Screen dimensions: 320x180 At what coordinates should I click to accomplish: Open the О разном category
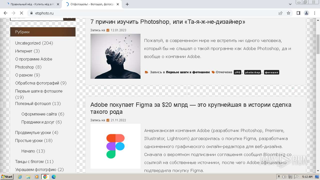tap(24, 75)
